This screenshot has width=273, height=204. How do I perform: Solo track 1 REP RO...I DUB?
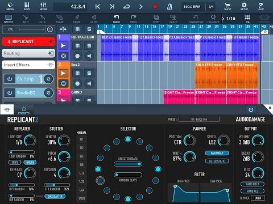point(89,46)
